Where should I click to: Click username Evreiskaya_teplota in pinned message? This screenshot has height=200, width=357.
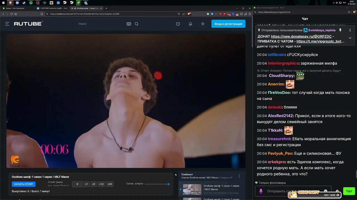click(322, 30)
